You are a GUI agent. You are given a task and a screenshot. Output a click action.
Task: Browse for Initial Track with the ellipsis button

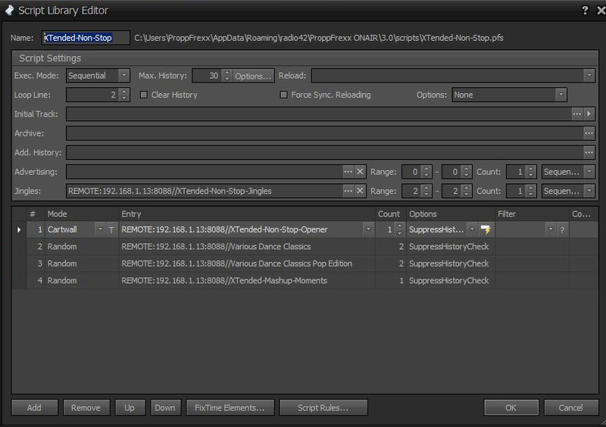coord(576,114)
